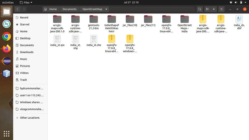249x140 pixels.
Task: Select the openjfx-17.0.8_linux-x64 folder icon
Action: point(166,19)
